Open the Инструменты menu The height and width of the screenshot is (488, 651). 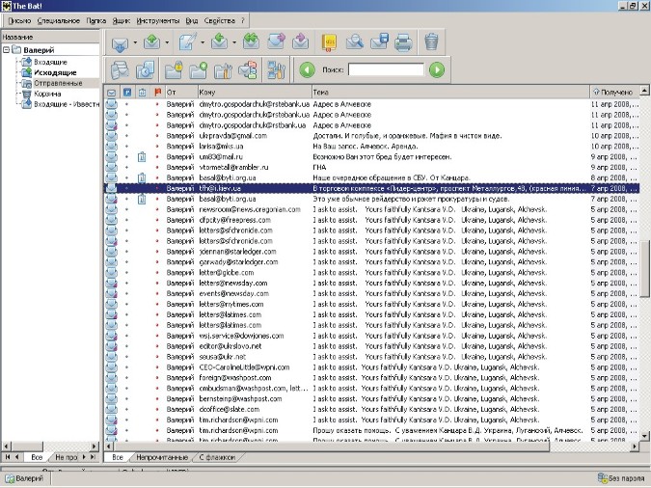[x=158, y=21]
